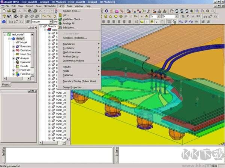
Task: Open the Analysis Setup submenu
Action: pyautogui.click(x=79, y=56)
